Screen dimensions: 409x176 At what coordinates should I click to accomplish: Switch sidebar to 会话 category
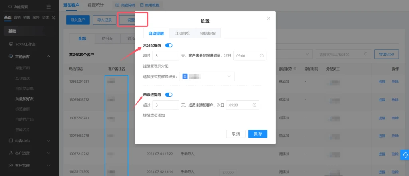(46, 18)
